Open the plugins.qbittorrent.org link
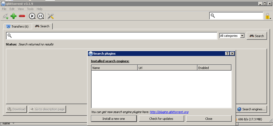The width and height of the screenshot is (273, 126). pyautogui.click(x=169, y=112)
